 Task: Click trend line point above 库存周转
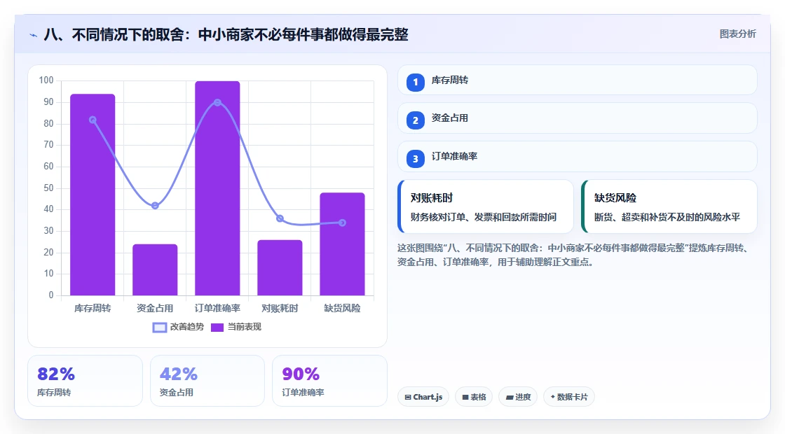point(93,120)
